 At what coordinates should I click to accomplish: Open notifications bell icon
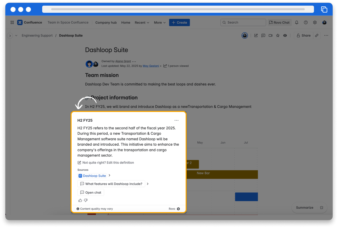tap(297, 22)
